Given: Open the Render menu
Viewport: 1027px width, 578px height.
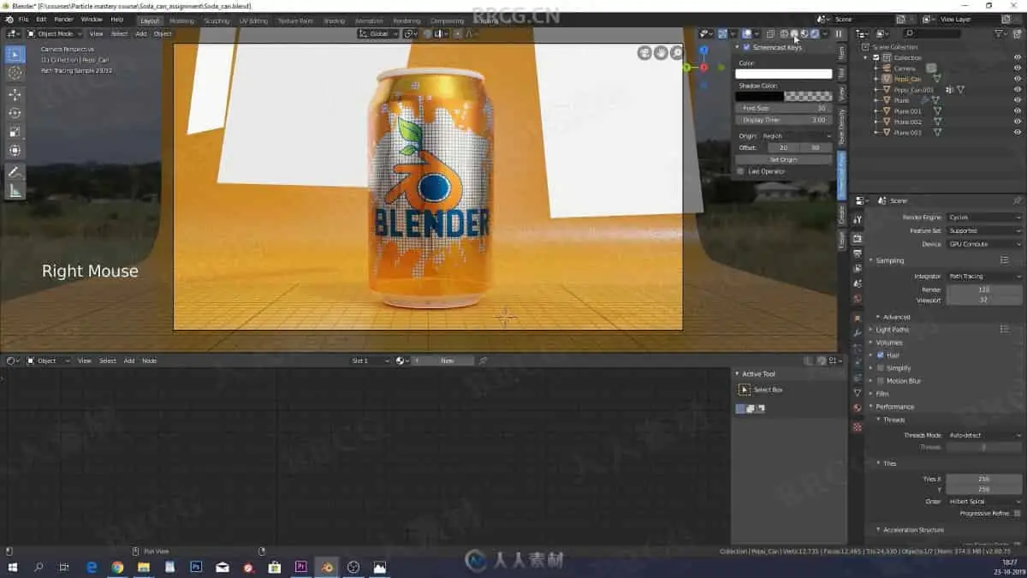Looking at the screenshot, I should 64,19.
